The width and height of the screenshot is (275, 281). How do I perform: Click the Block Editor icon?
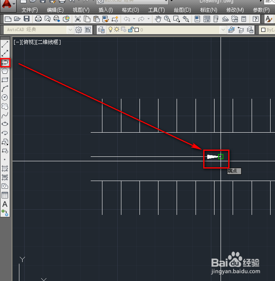pos(115,19)
